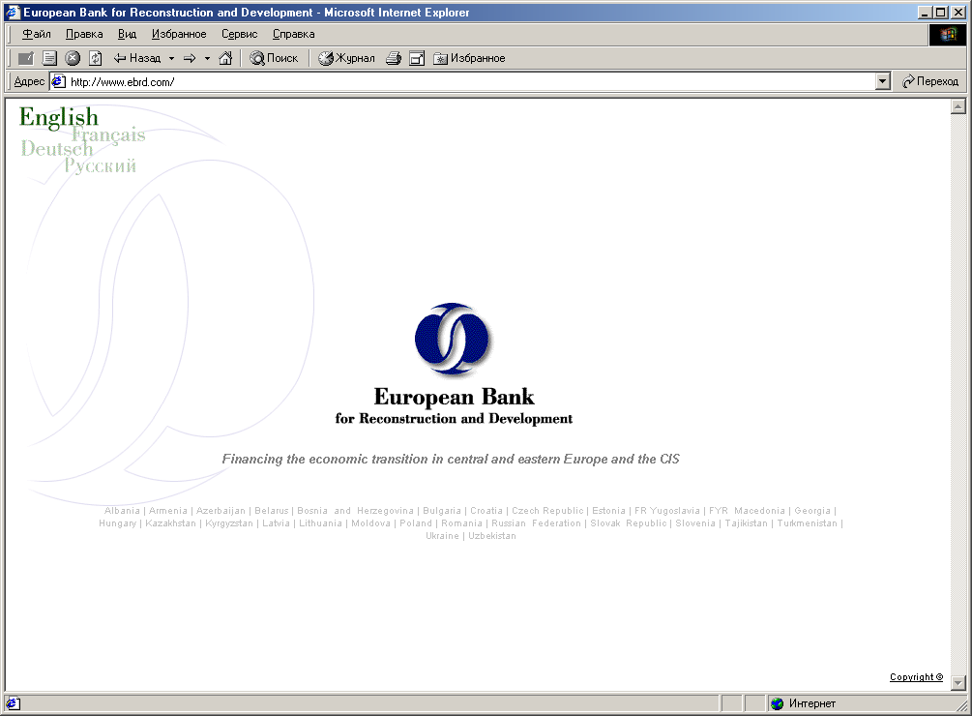Click the address bar URL field
This screenshot has width=972, height=716.
tap(464, 82)
